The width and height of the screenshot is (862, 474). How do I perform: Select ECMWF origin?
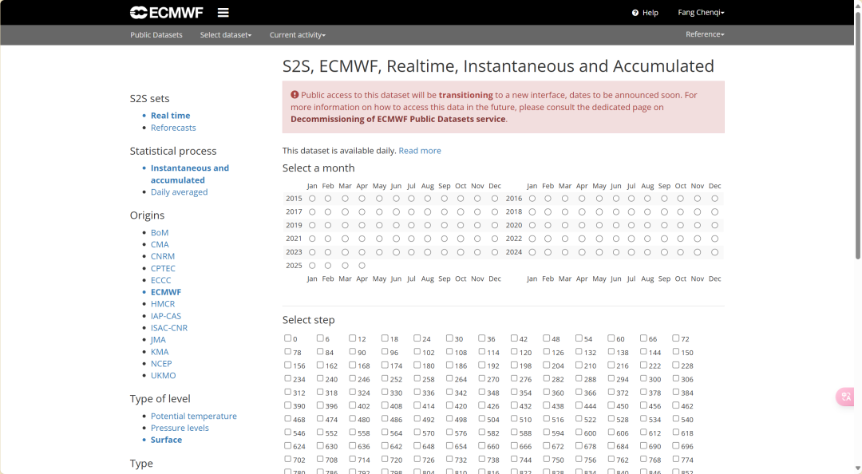(x=165, y=292)
